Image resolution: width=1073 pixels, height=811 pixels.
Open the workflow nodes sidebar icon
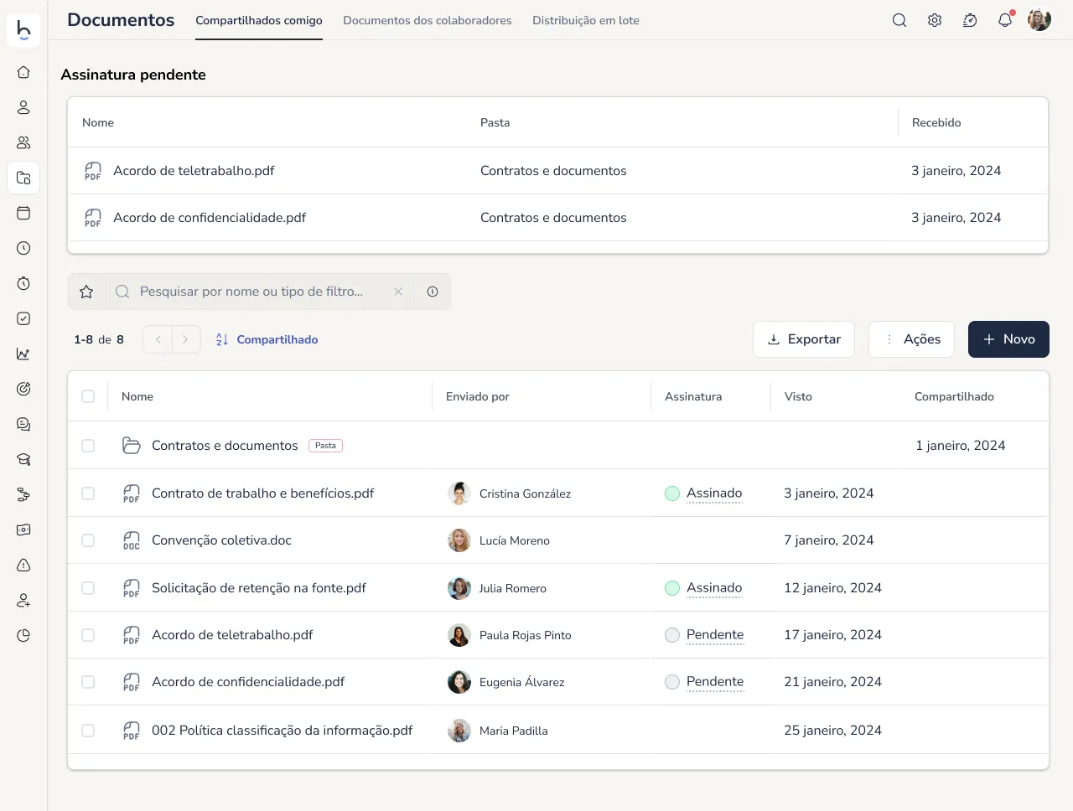pos(23,494)
